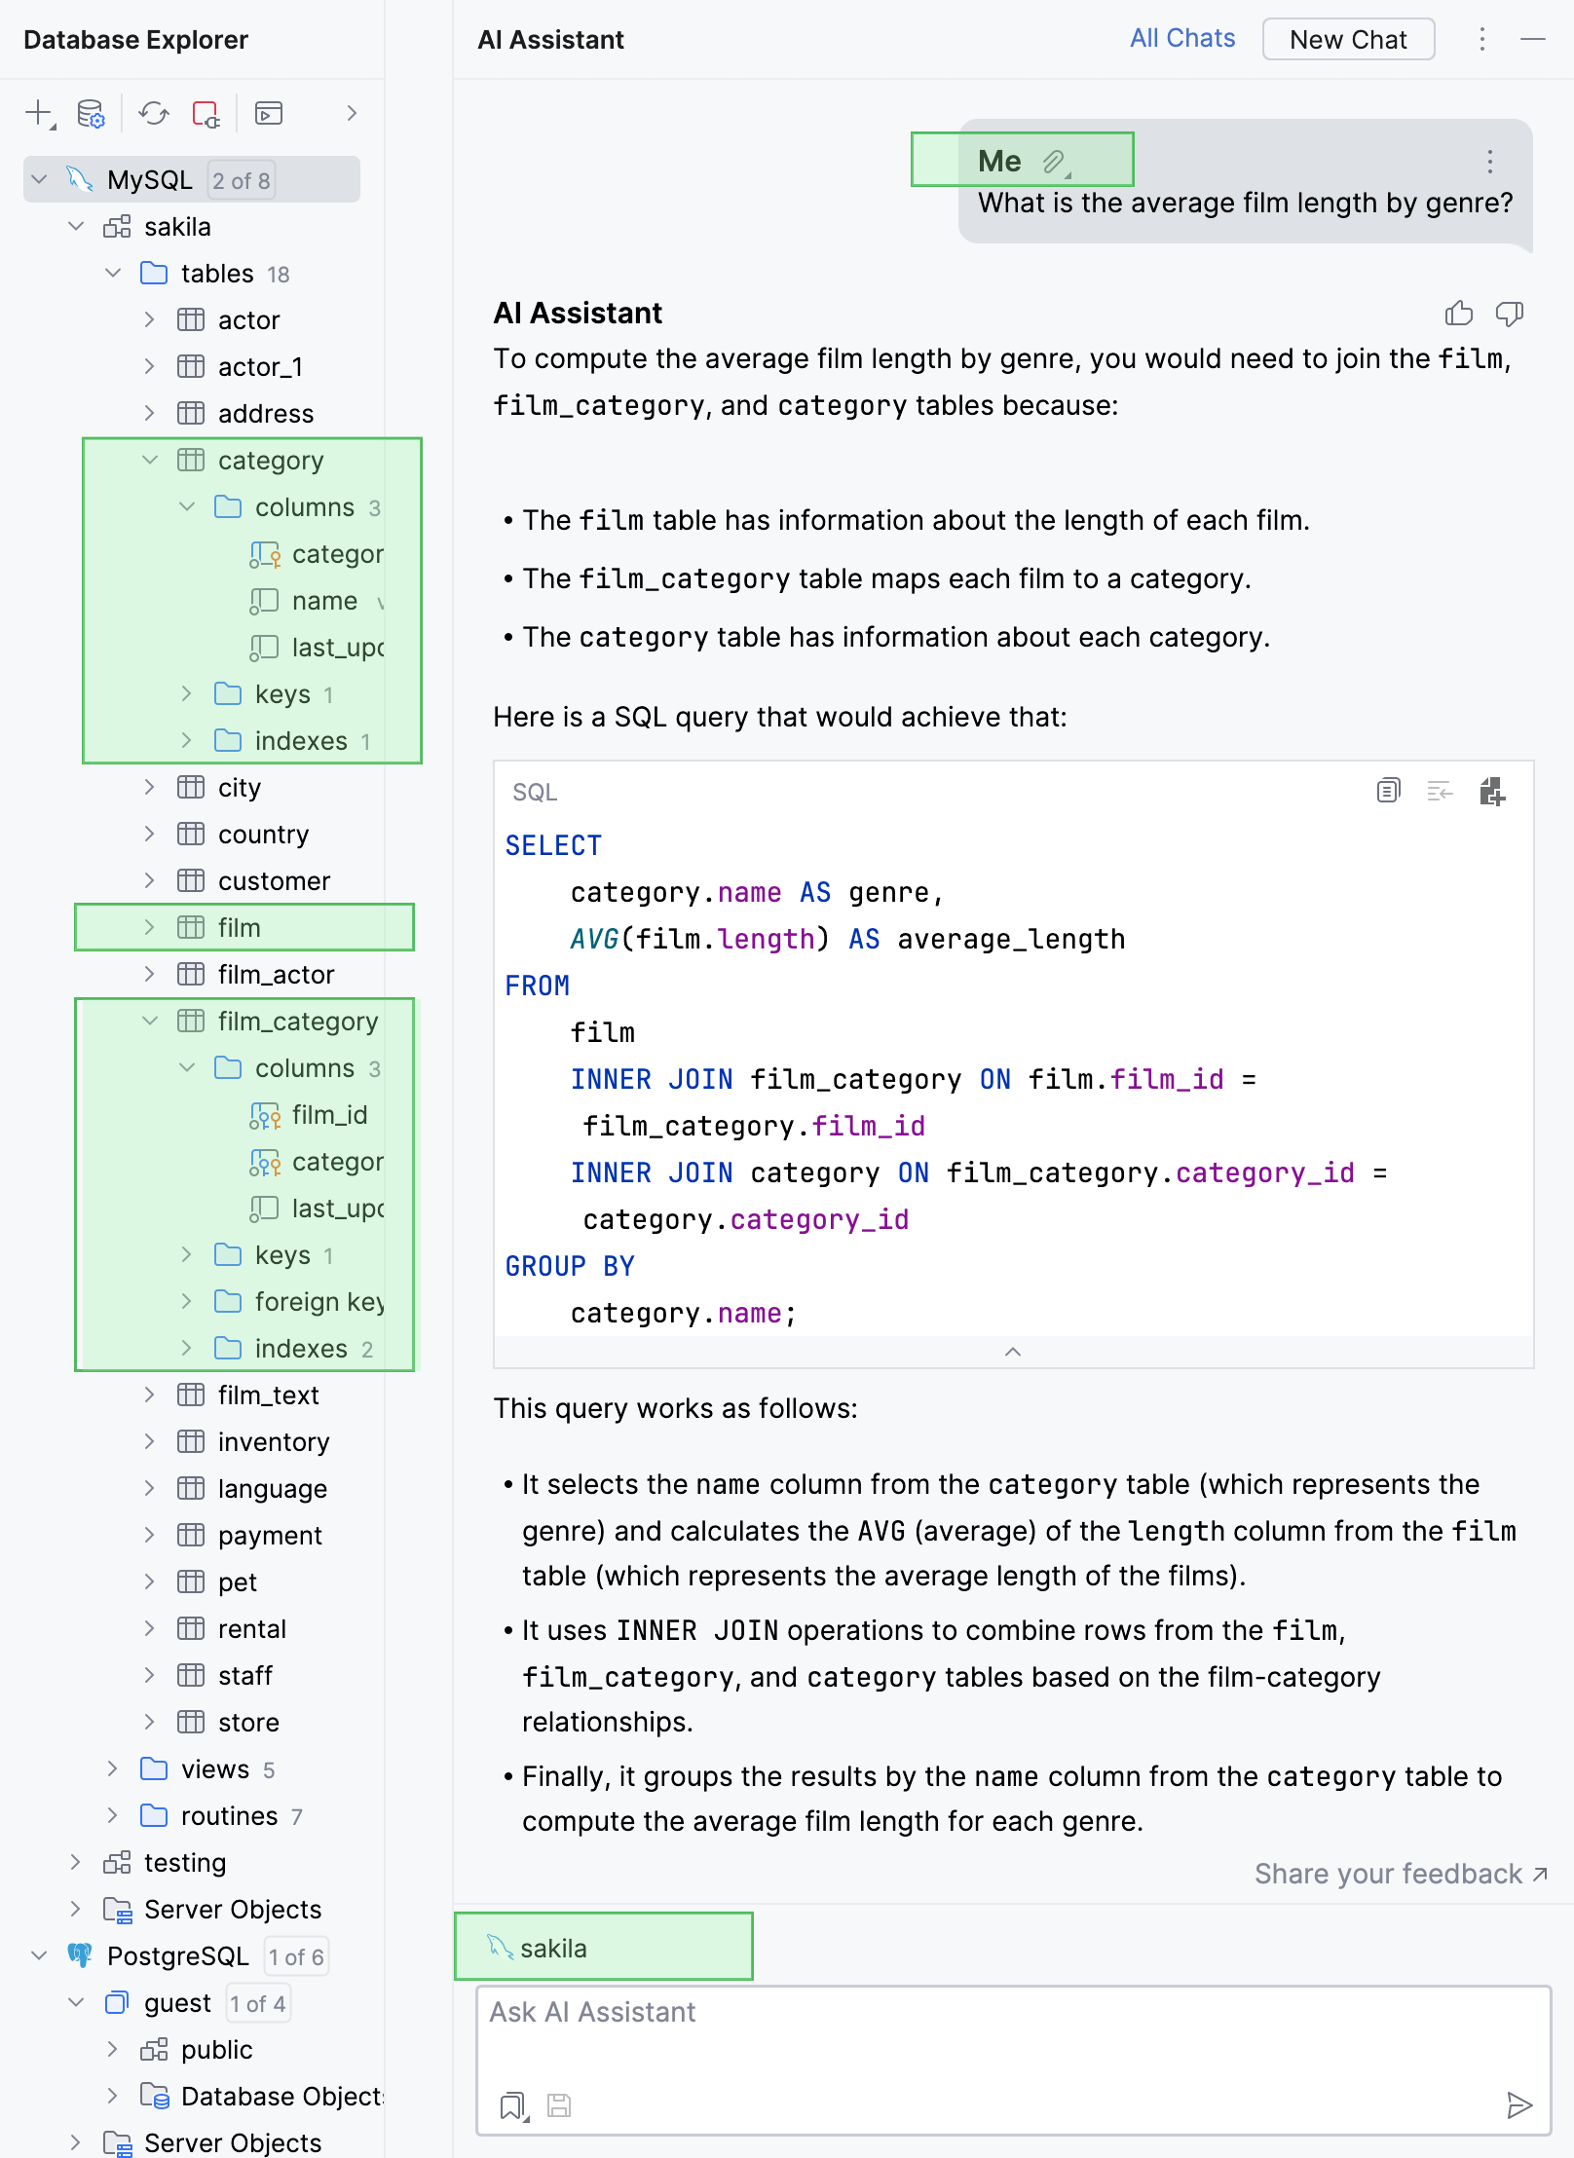Screen dimensions: 1574x2158
Task: Click the film_id foreign key column icon
Action: coord(265,1115)
